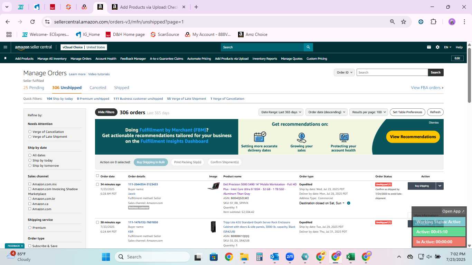Open order link 111-1476132-7601850
The image size is (472, 265).
point(143,222)
